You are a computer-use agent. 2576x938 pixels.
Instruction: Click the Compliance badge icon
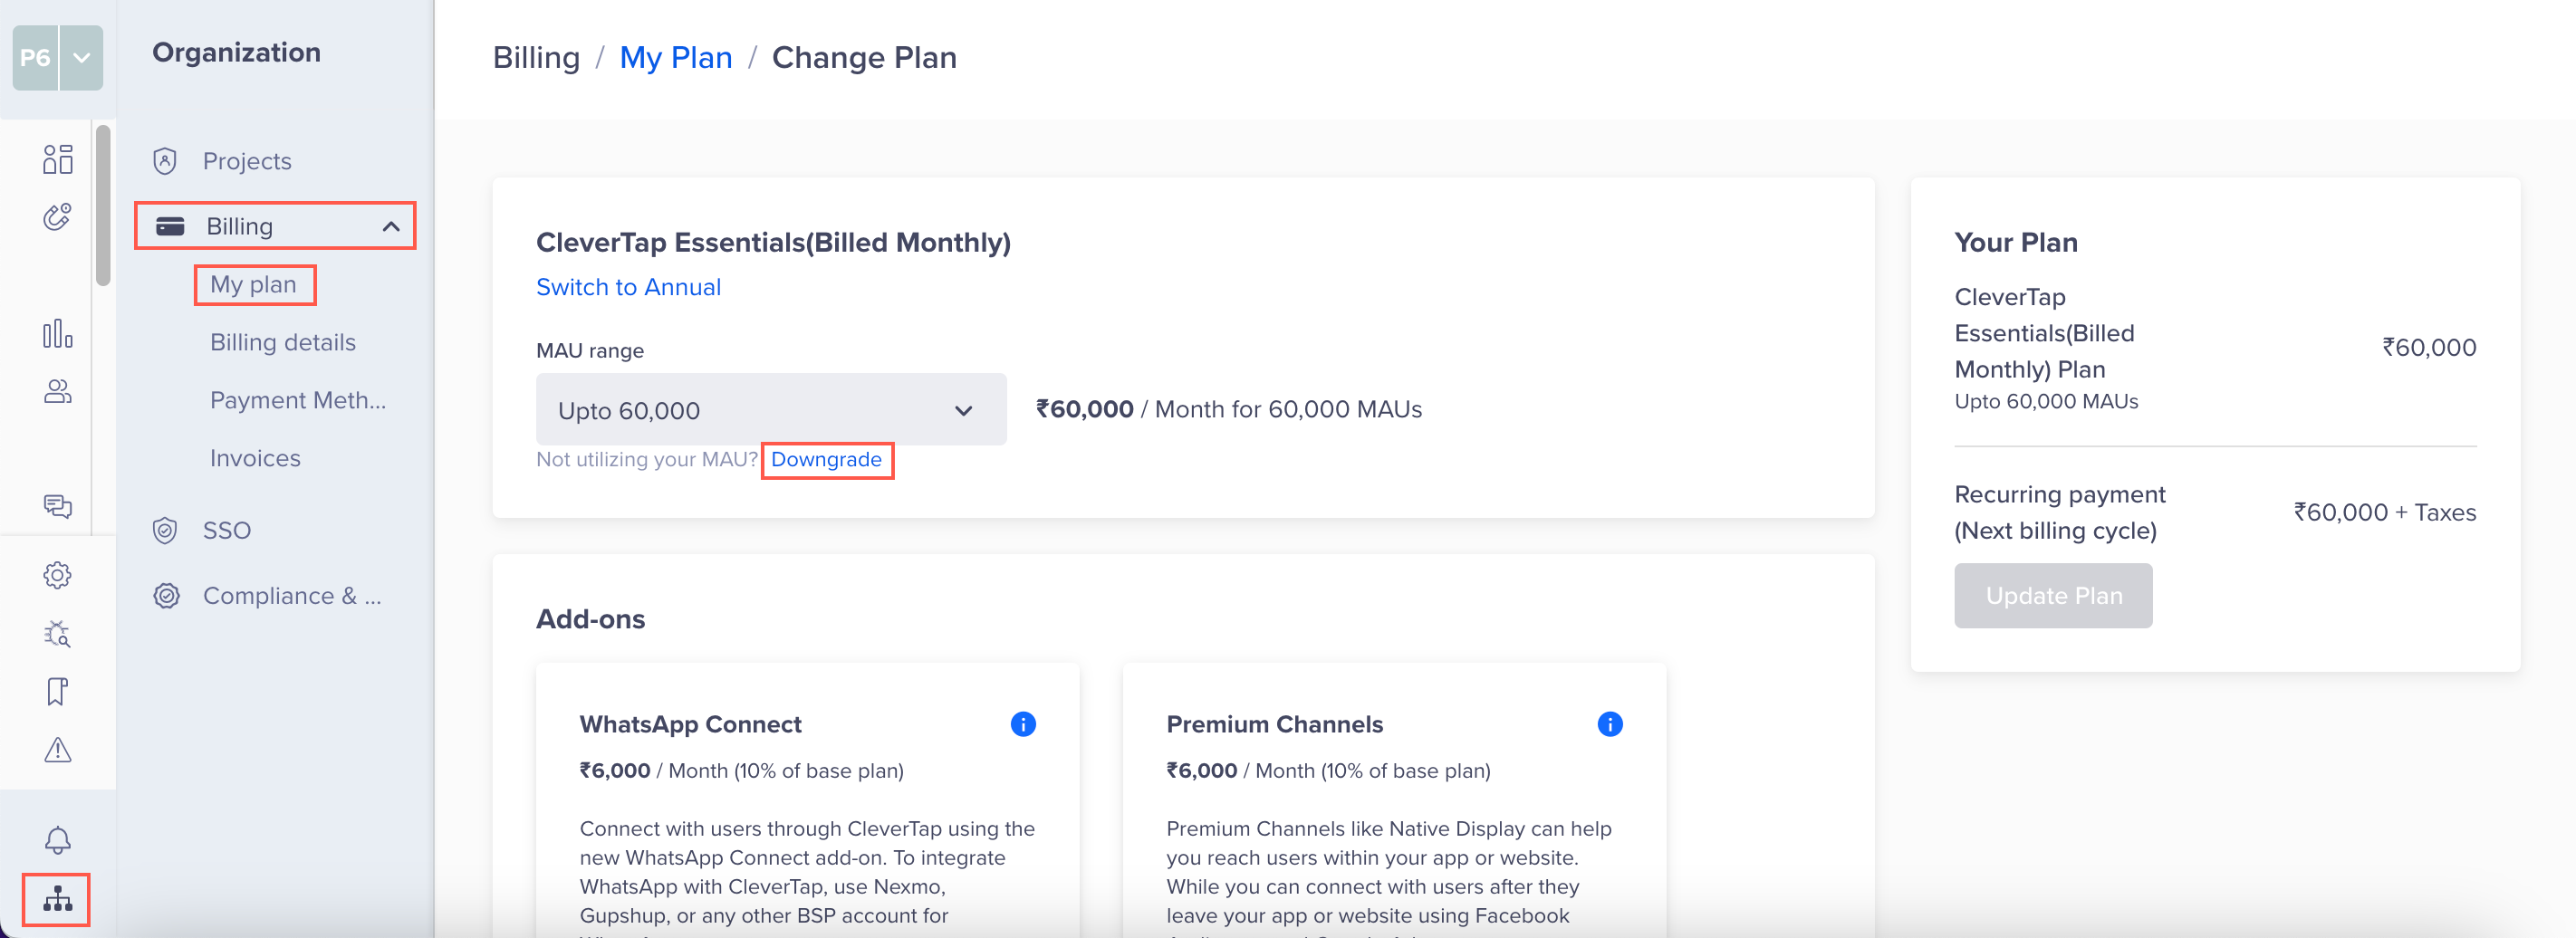tap(166, 596)
